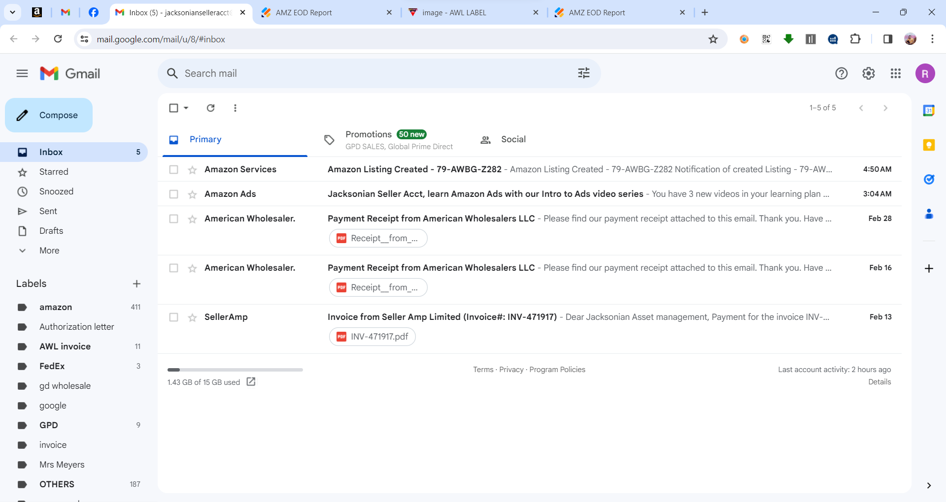The image size is (946, 502).
Task: Open the Privacy link
Action: (511, 370)
